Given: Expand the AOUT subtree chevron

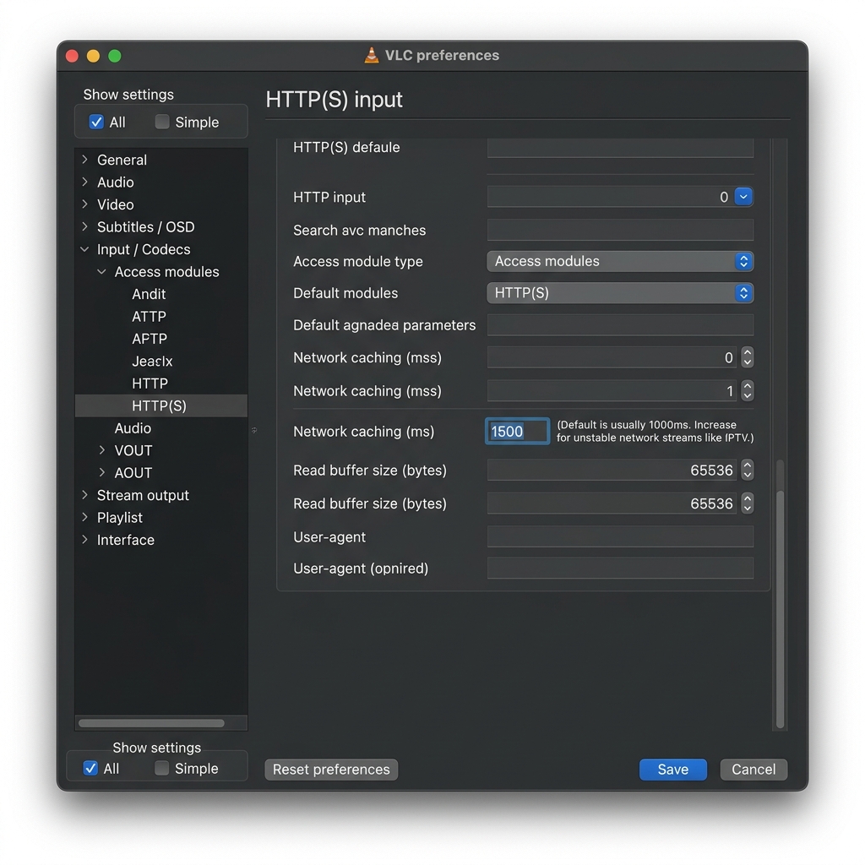Looking at the screenshot, I should click(x=102, y=473).
